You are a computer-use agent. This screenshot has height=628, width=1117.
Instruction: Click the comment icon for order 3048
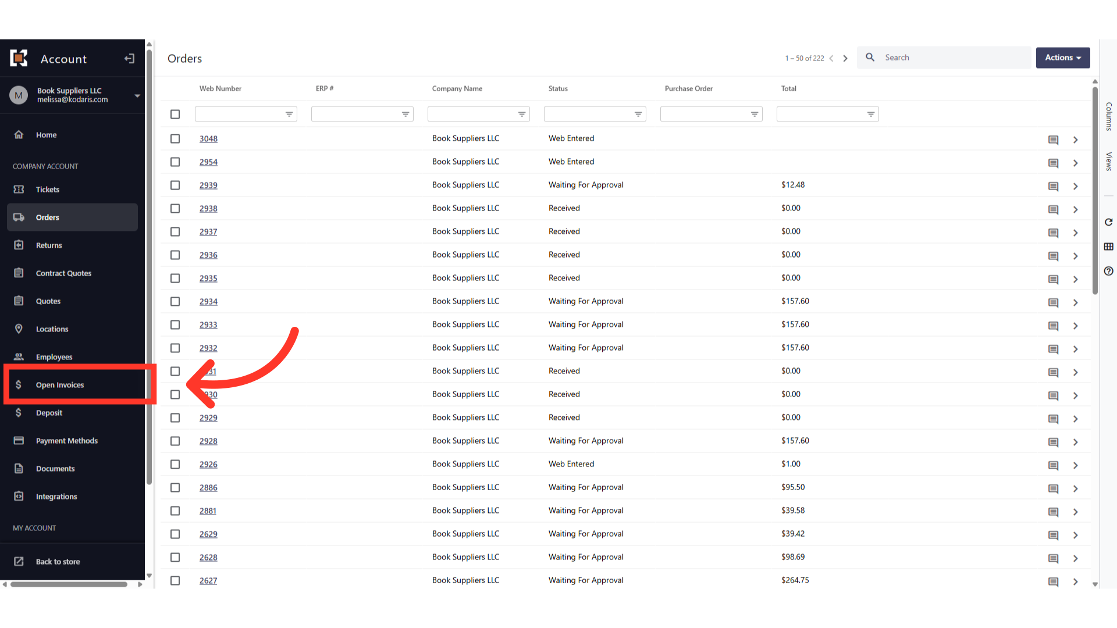tap(1053, 140)
